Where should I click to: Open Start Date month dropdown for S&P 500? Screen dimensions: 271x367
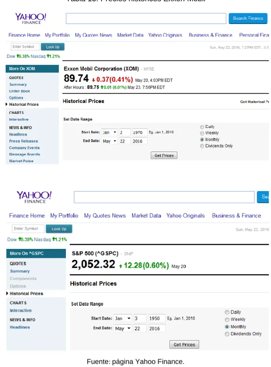pos(123,319)
